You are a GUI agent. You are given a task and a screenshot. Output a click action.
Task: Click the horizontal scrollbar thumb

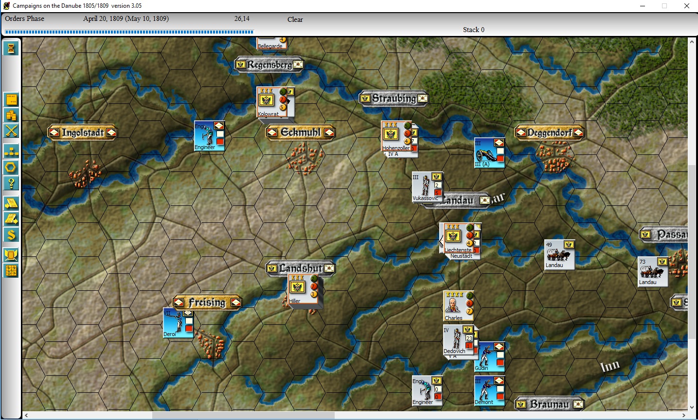[243, 416]
